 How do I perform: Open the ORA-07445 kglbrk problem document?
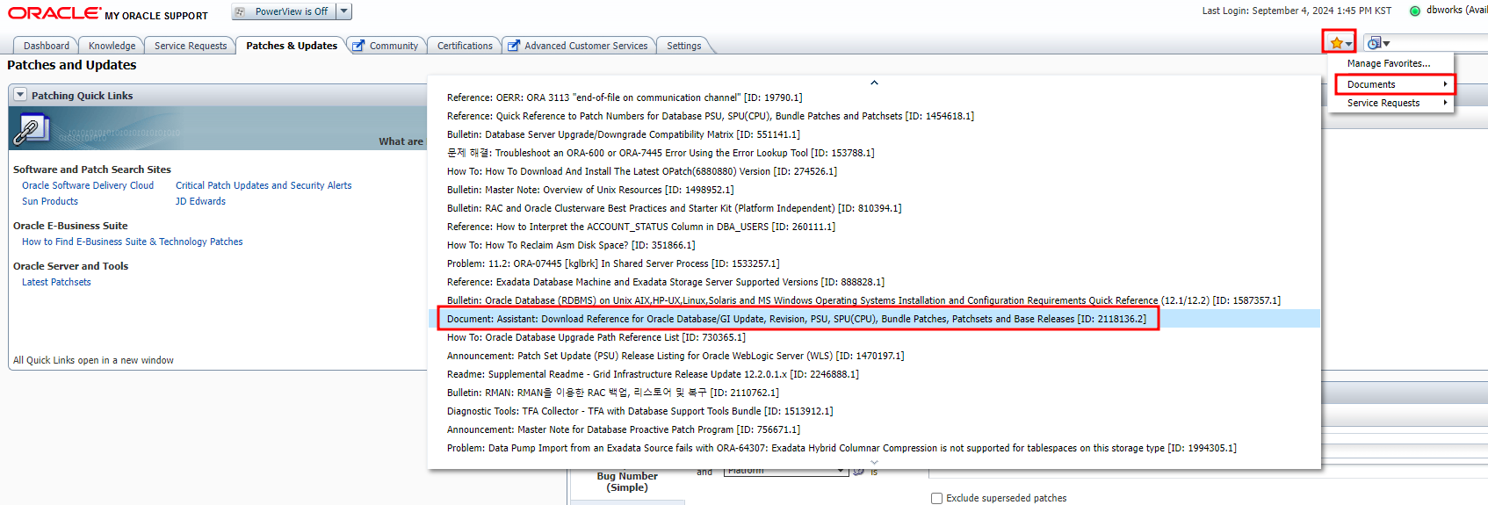pyautogui.click(x=613, y=263)
